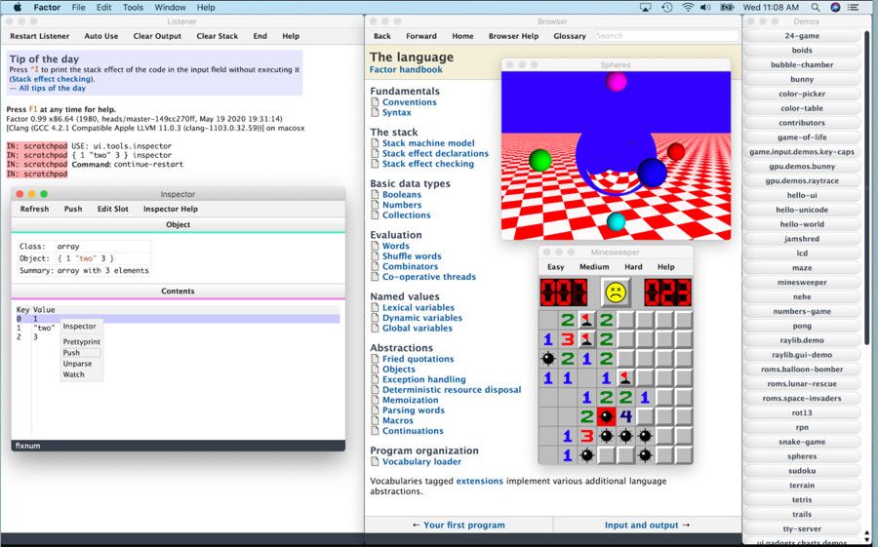
Task: Open the Help menu in the menu bar
Action: click(206, 7)
